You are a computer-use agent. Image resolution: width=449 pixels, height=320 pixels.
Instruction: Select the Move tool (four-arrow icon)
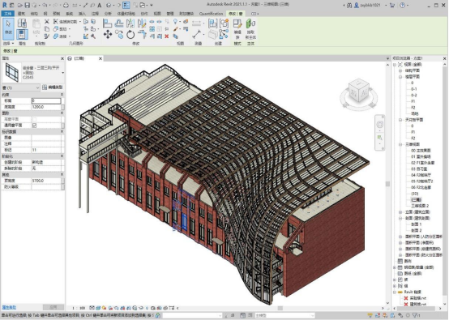coord(108,34)
